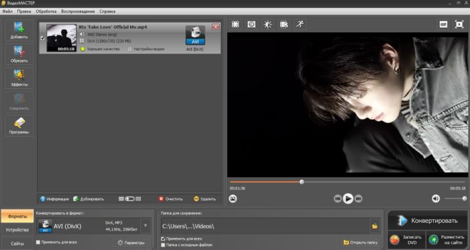
Task: Take a snapshot with the screenshot icon
Action: point(233,198)
